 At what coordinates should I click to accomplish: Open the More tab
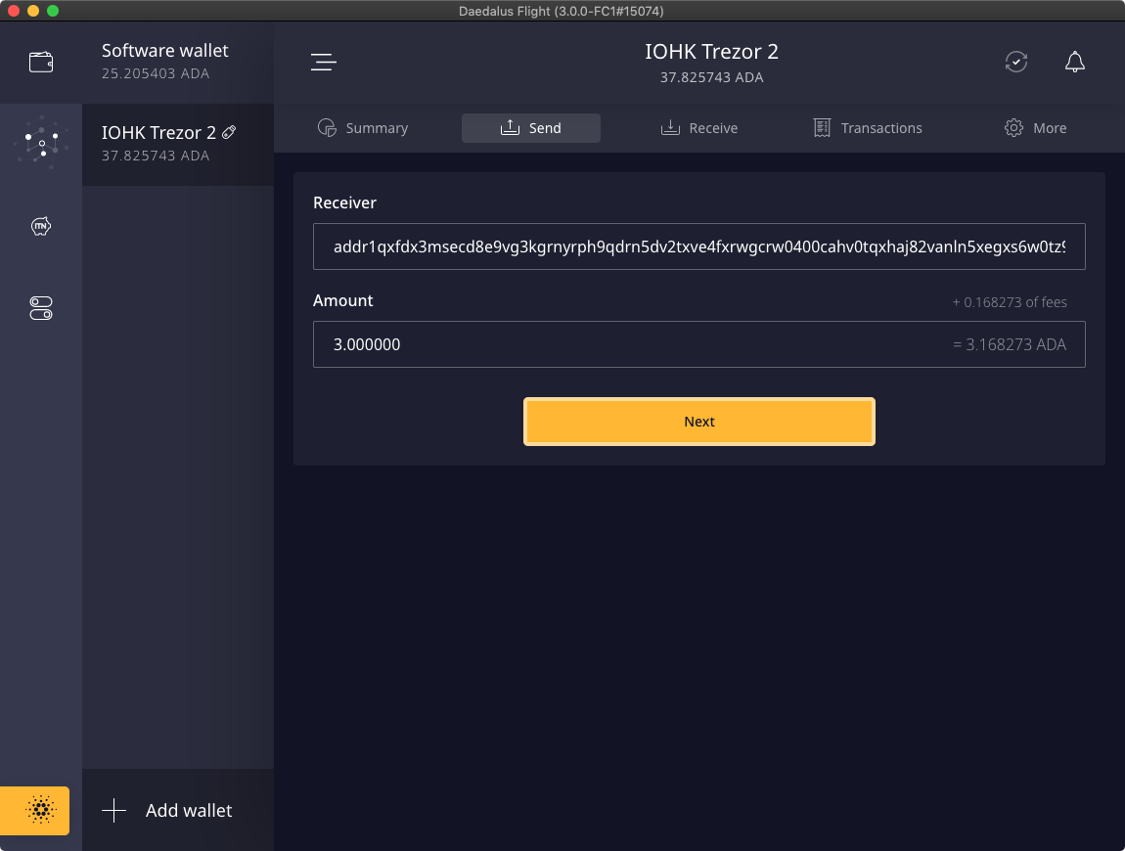pyautogui.click(x=1035, y=128)
